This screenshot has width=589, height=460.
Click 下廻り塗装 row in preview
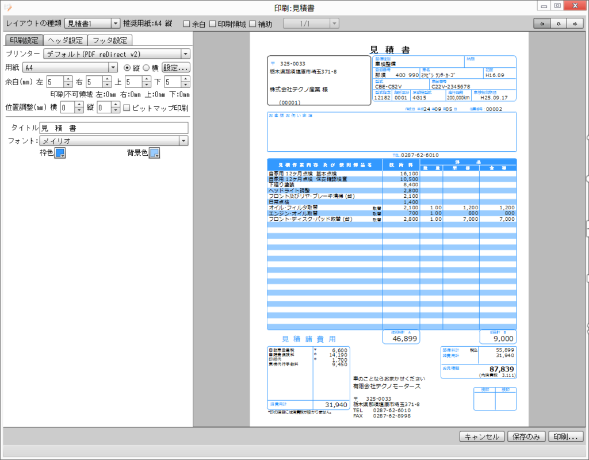tap(392, 185)
